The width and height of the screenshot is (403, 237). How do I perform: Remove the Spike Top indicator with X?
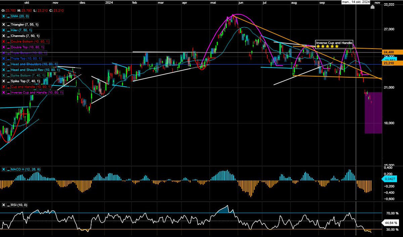[4, 81]
